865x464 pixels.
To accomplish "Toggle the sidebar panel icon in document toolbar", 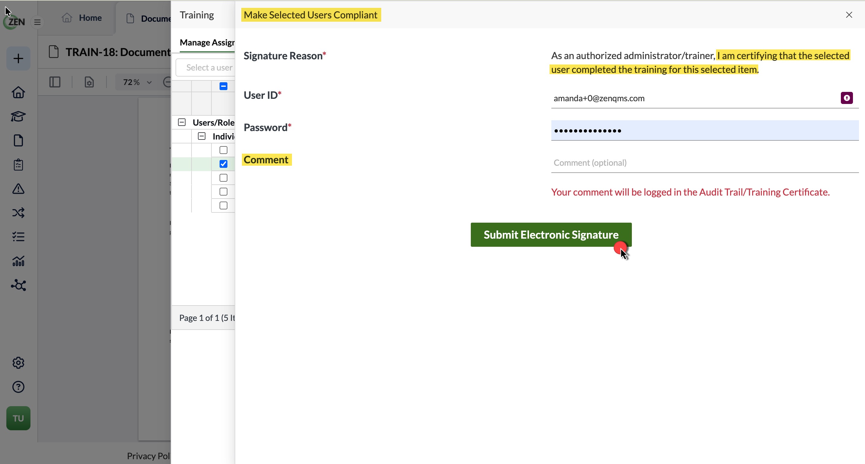I will pyautogui.click(x=55, y=82).
